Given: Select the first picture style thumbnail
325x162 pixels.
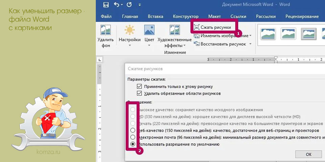Looking at the screenshot, I should pyautogui.click(x=268, y=33).
